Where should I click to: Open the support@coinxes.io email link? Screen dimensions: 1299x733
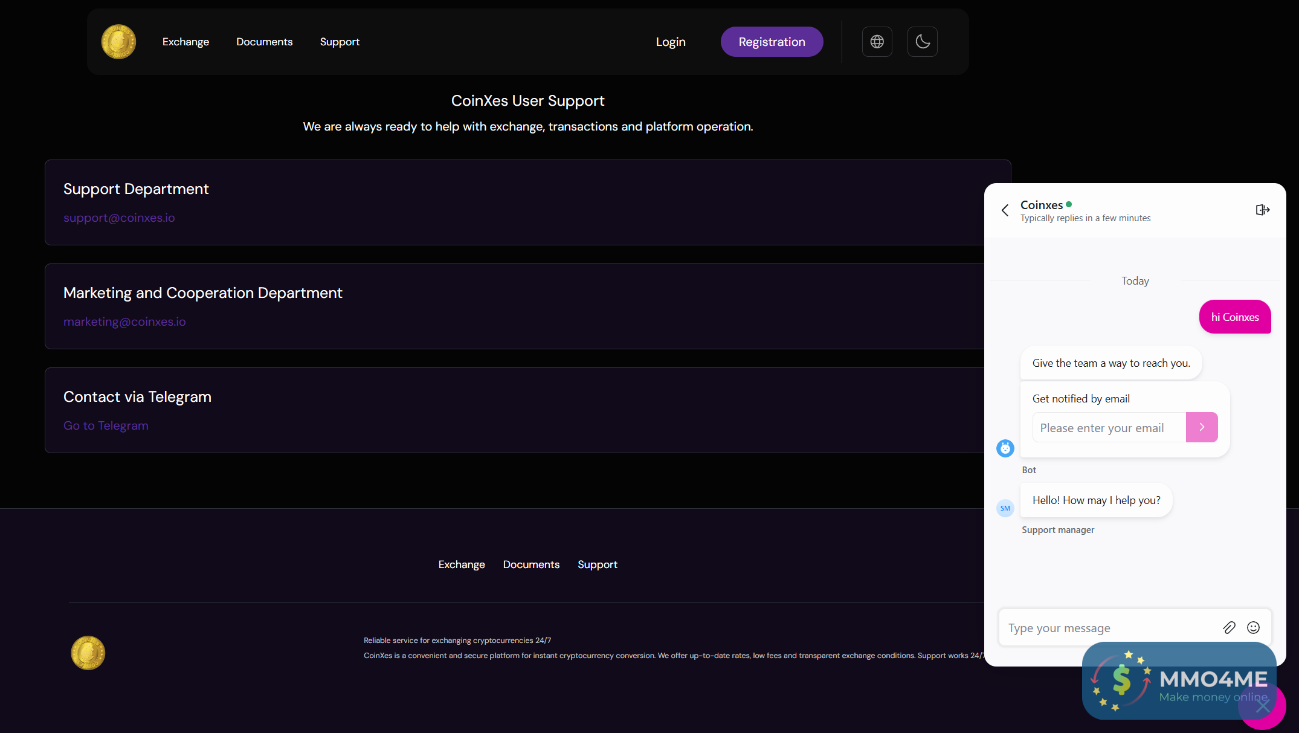(x=119, y=218)
